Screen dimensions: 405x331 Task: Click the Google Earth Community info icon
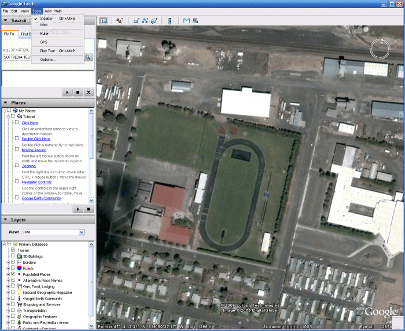click(x=19, y=298)
